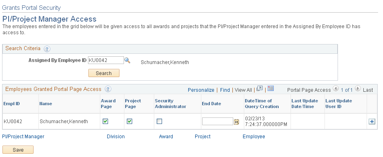Select 02/23/13 7:24:37.000000PM timestamp cell
The height and width of the screenshot is (157, 383).
266,122
